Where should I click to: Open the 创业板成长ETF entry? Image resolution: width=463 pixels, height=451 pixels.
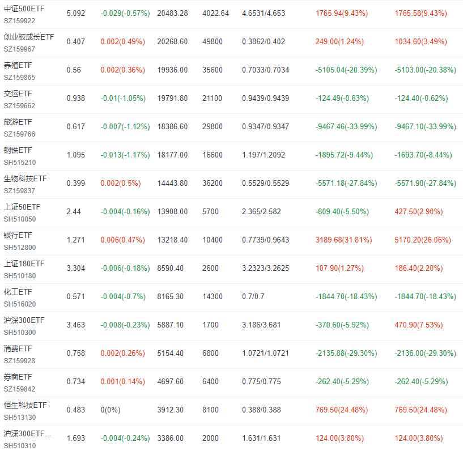pos(29,37)
